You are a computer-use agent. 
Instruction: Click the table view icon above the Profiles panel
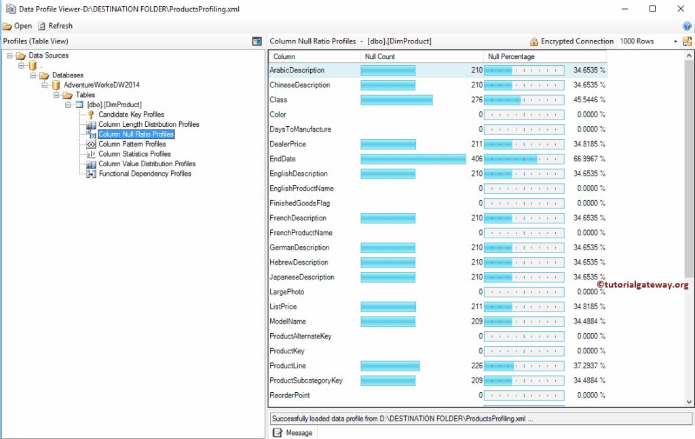[257, 41]
